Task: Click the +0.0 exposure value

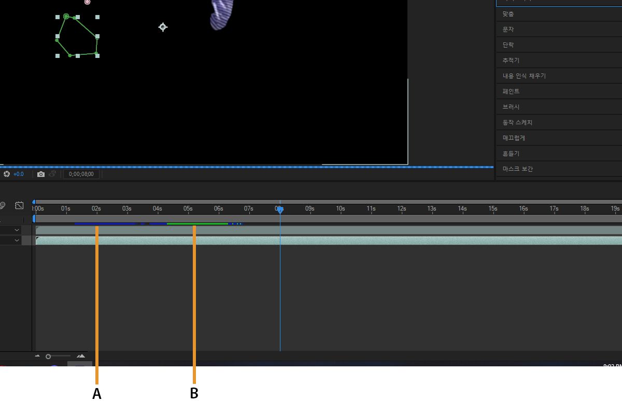Action: click(x=19, y=174)
